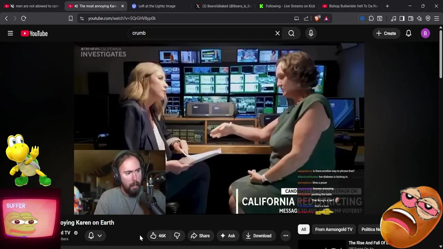Screen dimensions: 443x249
Task: Open the blue circular extension icon
Action: [362, 18]
